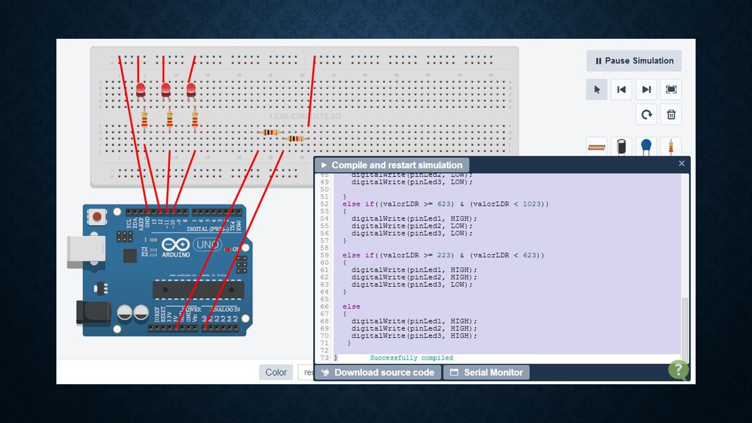Click the Arduino USB connector

coord(85,251)
